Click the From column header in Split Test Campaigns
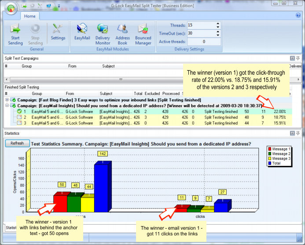The width and height of the screenshot is (305, 245). [x=72, y=66]
